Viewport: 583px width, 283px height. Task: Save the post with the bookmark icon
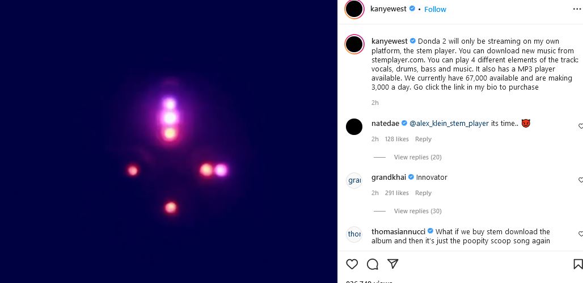[x=577, y=264]
